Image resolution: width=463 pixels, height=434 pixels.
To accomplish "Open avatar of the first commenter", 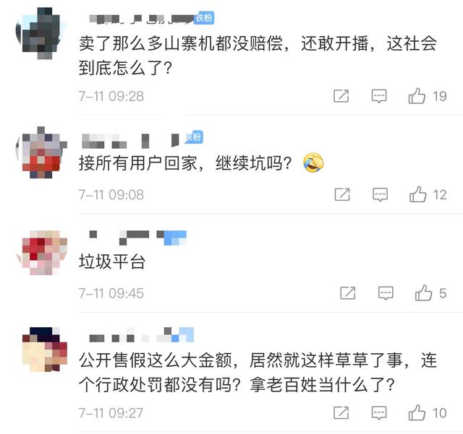I will [x=41, y=33].
